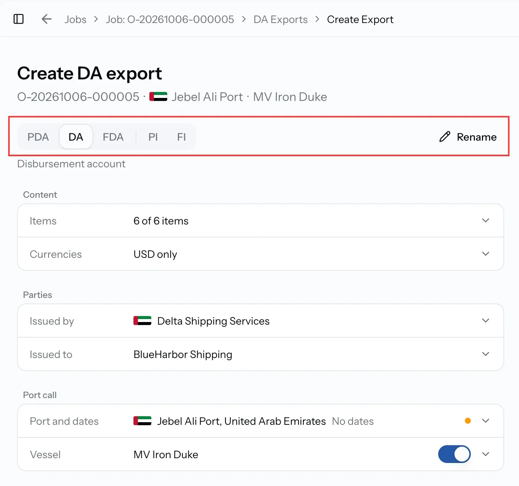Click 'Jebel Ali Port, United Arab Emirates' text

(x=241, y=421)
